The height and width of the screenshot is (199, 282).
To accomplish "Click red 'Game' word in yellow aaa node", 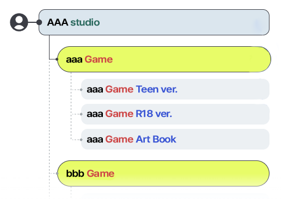I will pos(99,59).
